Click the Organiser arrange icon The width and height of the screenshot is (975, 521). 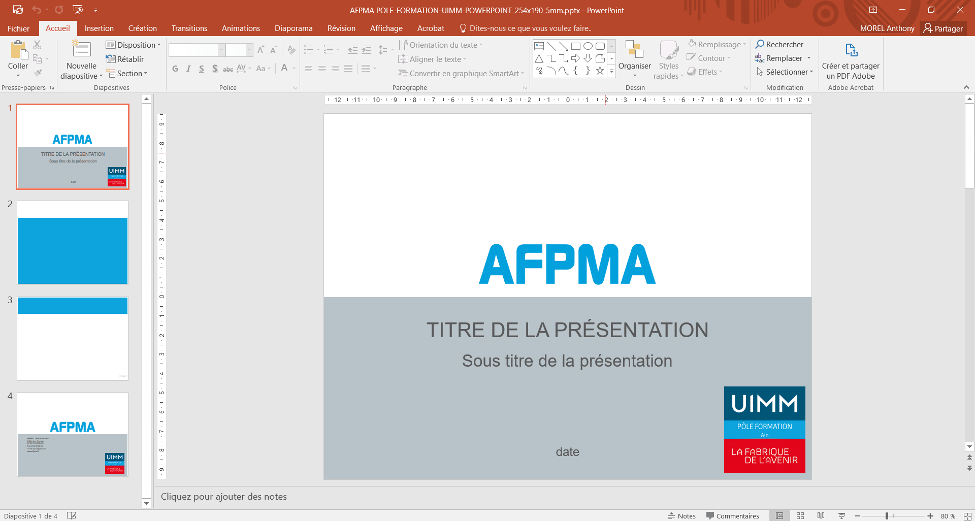(634, 50)
